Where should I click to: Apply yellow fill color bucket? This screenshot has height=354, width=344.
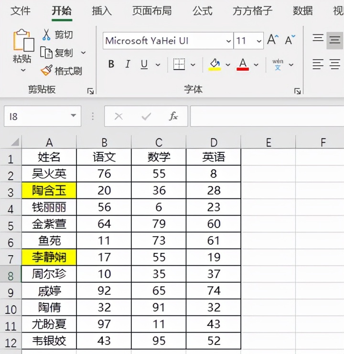[x=215, y=65]
